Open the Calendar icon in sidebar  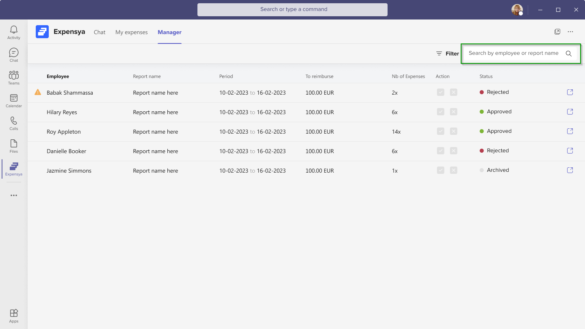tap(13, 100)
